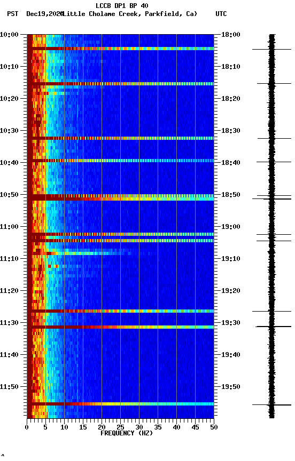This screenshot has width=295, height=461.
Task: Click the '11:00' PST time label
Action: pyautogui.click(x=9, y=227)
